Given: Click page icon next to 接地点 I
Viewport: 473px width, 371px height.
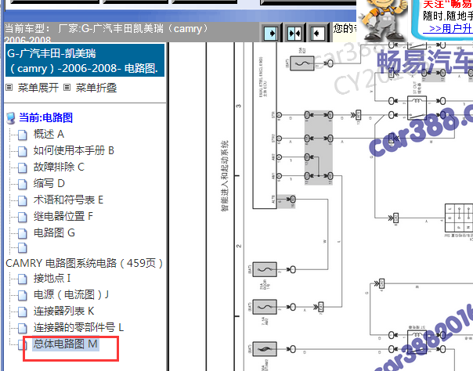Looking at the screenshot, I should pyautogui.click(x=23, y=279).
